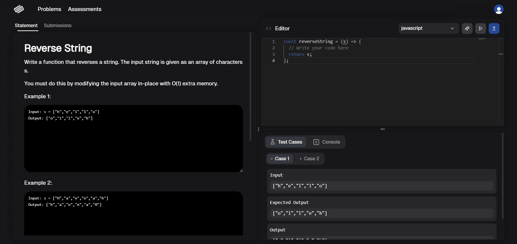
Task: Click the Console terminal icon
Action: point(316,142)
